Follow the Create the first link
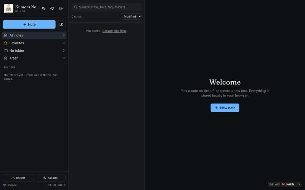 tap(114, 31)
